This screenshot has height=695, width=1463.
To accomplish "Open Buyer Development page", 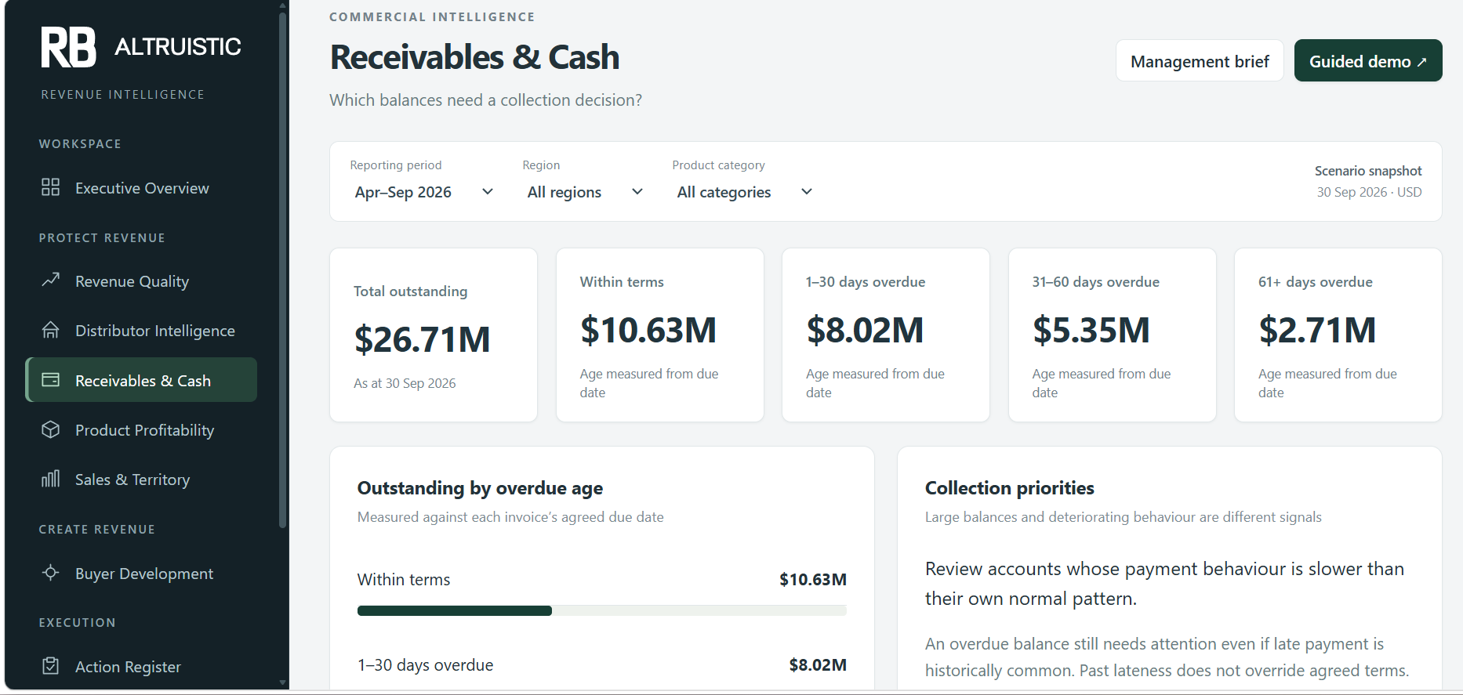I will point(141,574).
